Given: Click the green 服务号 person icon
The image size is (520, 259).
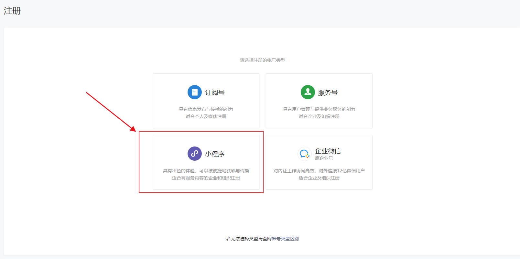Looking at the screenshot, I should pos(308,92).
